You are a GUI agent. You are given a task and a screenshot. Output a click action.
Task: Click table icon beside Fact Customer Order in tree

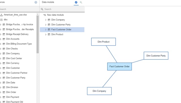tap(49, 29)
